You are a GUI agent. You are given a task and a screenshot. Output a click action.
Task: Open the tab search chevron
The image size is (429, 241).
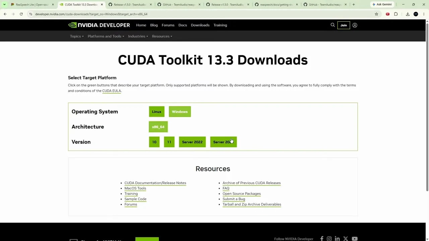click(4, 4)
